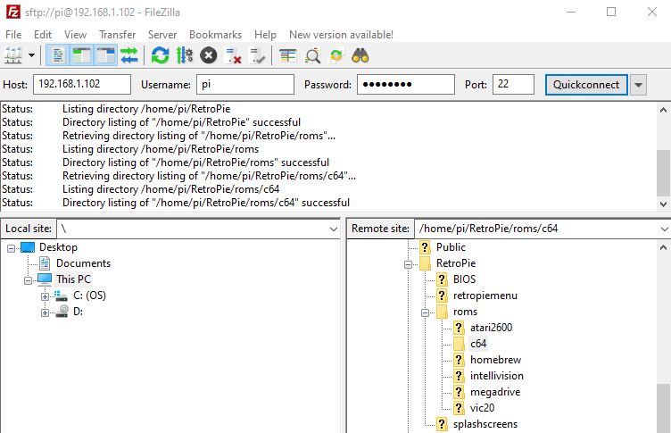Open the File menu
This screenshot has height=433, width=671.
(13, 35)
